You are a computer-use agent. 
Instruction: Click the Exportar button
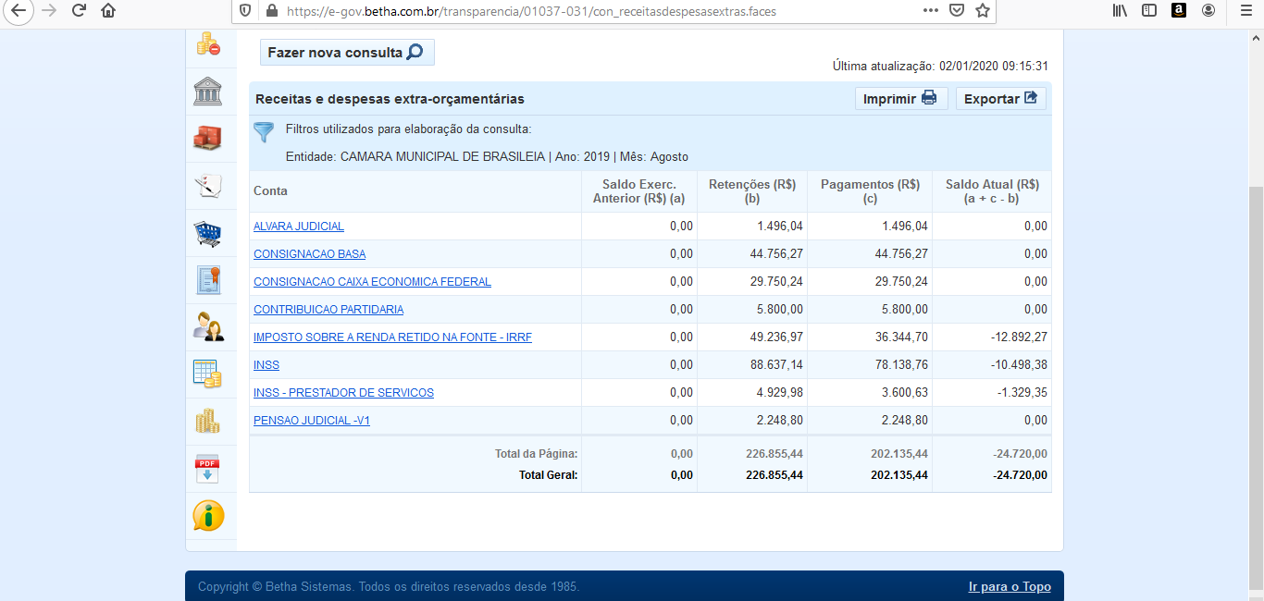click(x=1000, y=99)
